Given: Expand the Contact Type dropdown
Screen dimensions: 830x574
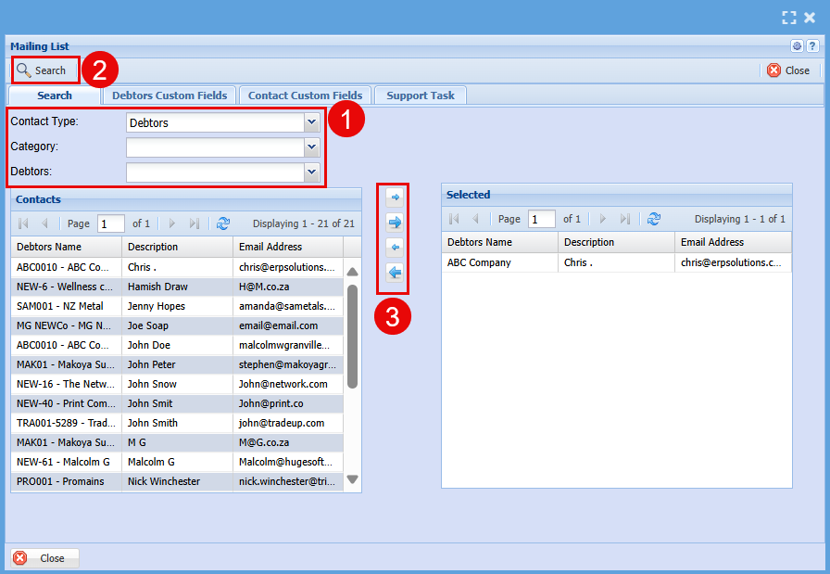Looking at the screenshot, I should [311, 122].
